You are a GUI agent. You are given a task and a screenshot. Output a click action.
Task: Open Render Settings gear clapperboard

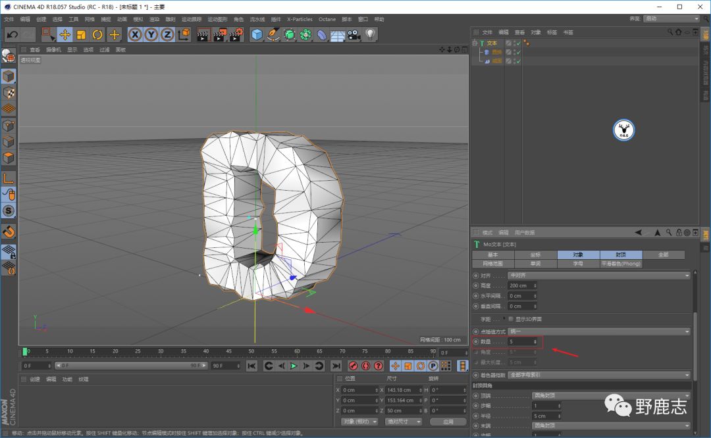236,35
